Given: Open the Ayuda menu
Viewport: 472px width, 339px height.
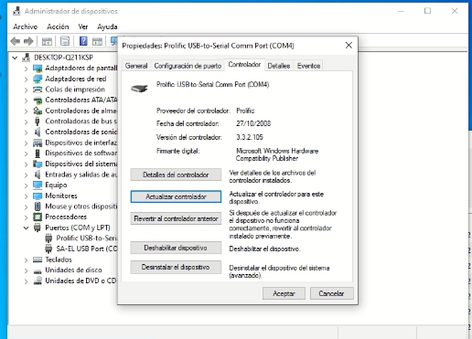Looking at the screenshot, I should click(x=107, y=26).
